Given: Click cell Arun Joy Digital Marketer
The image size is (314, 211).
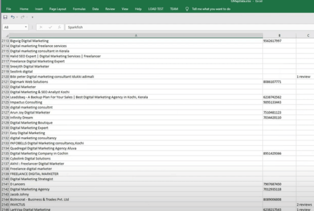Looking at the screenshot, I should point(136,112).
